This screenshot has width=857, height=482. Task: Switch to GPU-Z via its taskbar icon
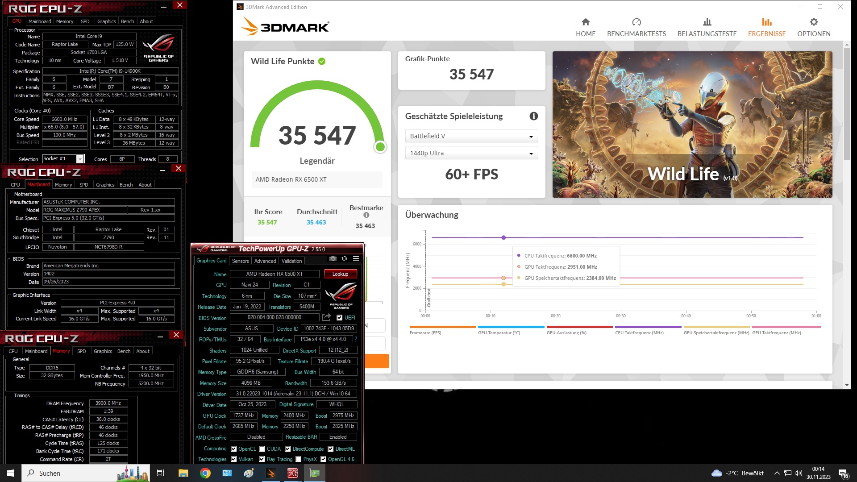[x=314, y=473]
